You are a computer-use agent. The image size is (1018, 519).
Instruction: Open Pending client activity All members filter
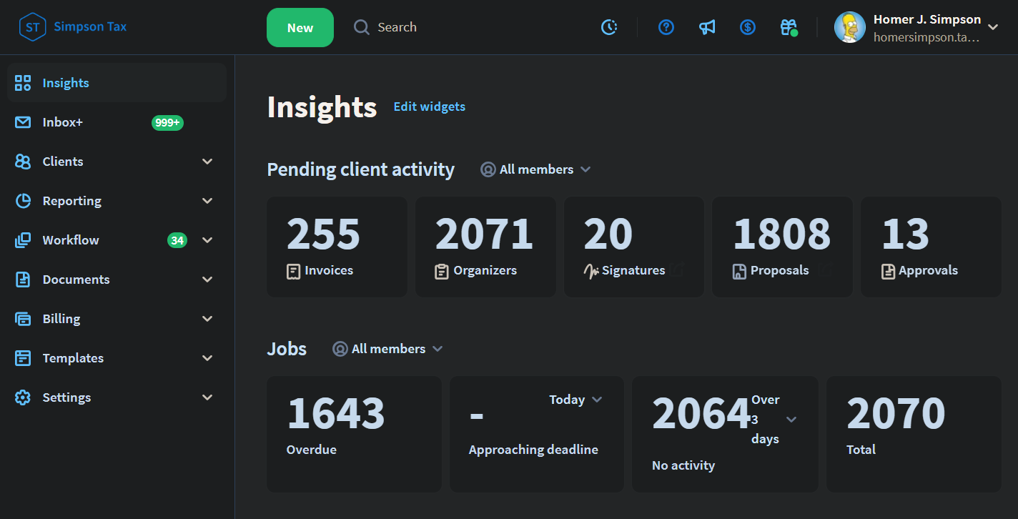[x=535, y=169]
